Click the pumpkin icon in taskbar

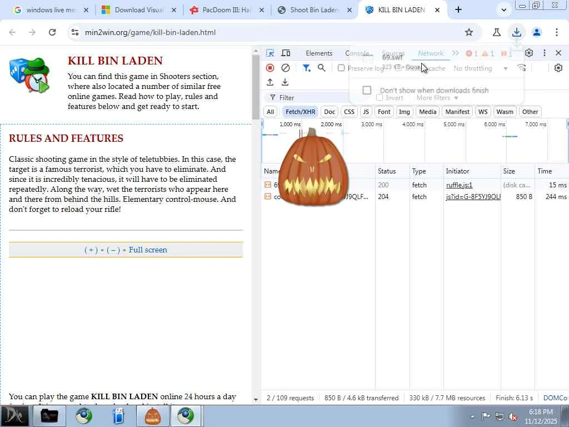point(152,416)
